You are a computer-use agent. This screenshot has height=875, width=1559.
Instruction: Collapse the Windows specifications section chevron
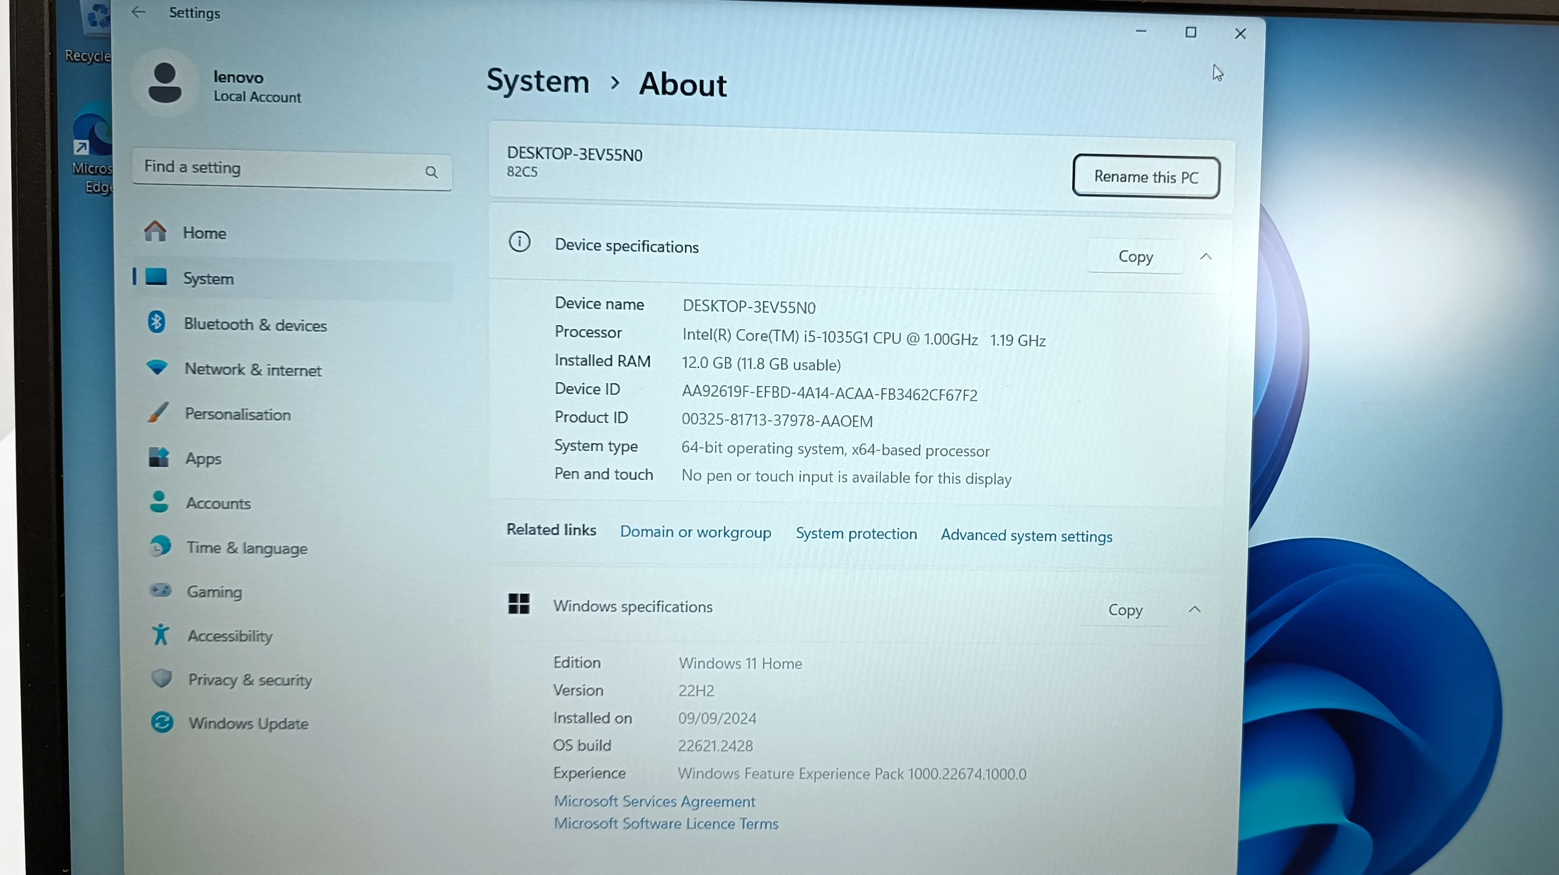pos(1194,609)
